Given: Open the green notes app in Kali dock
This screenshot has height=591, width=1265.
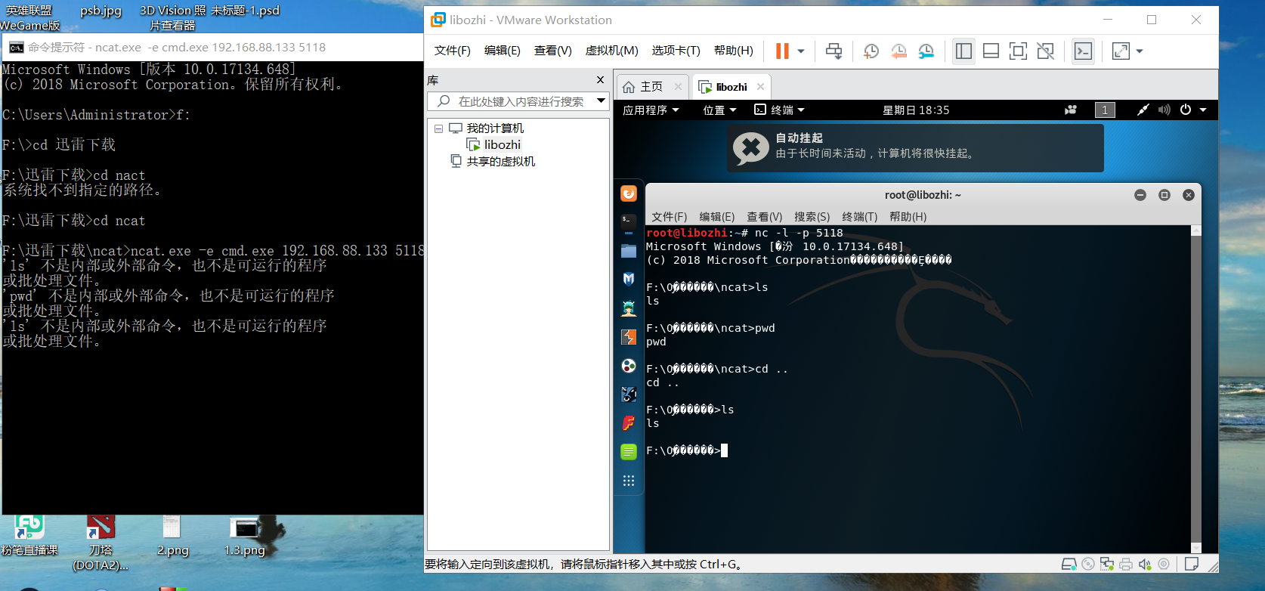Looking at the screenshot, I should click(629, 452).
